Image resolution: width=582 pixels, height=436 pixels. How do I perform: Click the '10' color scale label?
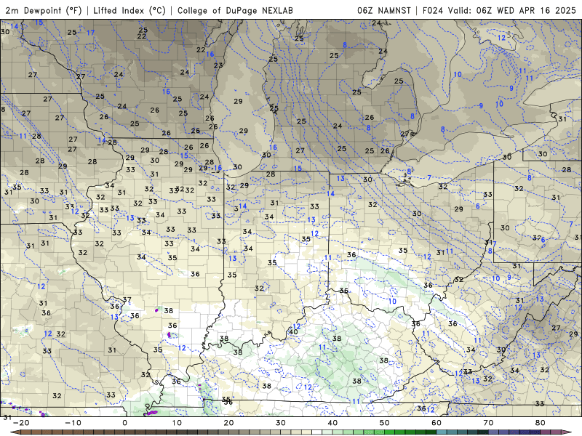[x=177, y=423]
